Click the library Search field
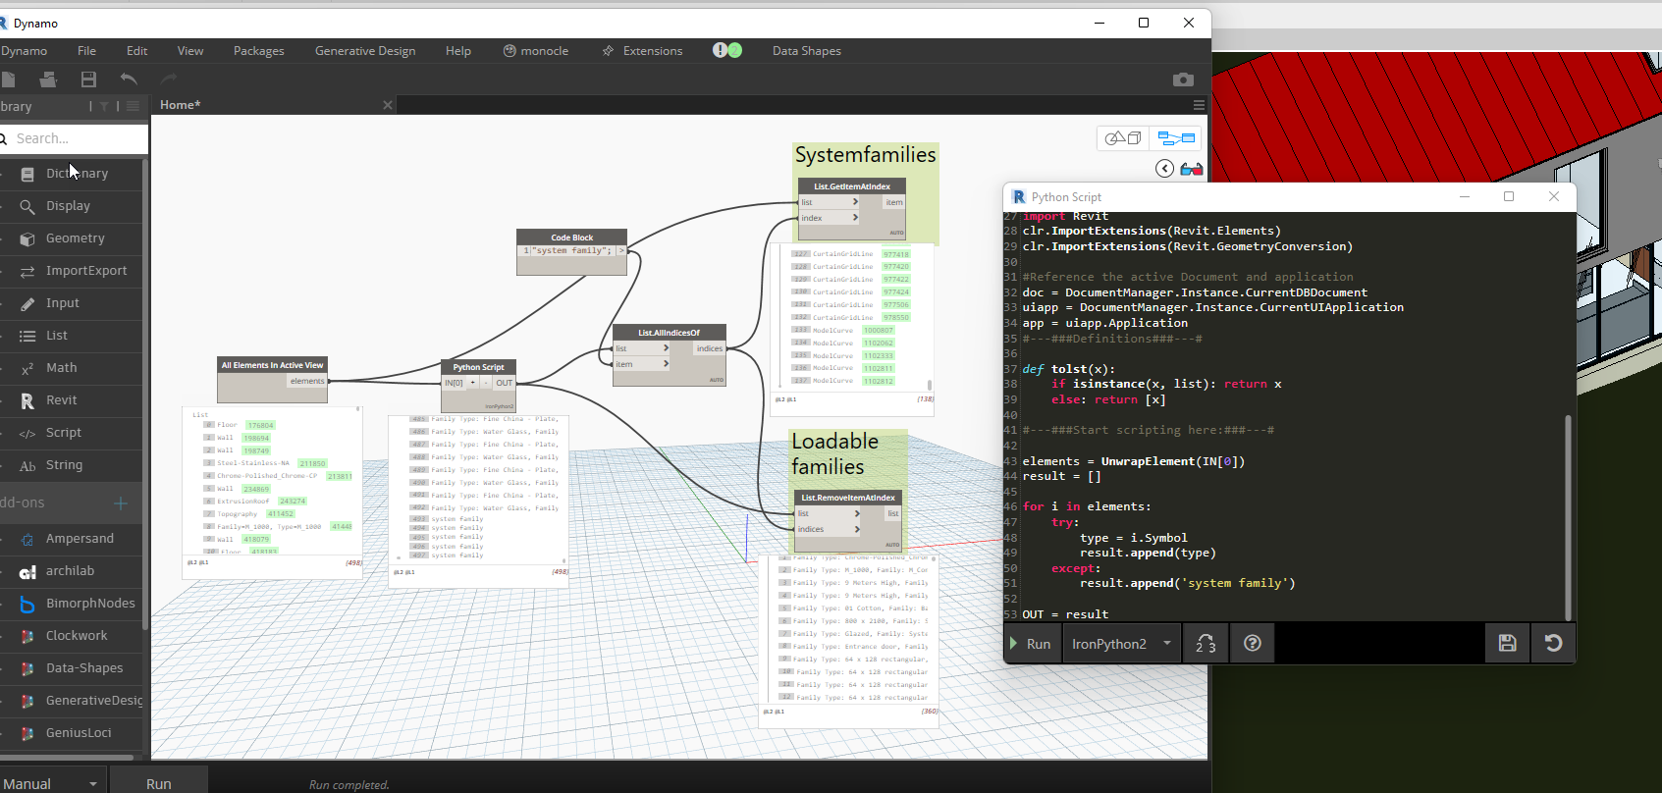The image size is (1662, 793). (x=75, y=138)
